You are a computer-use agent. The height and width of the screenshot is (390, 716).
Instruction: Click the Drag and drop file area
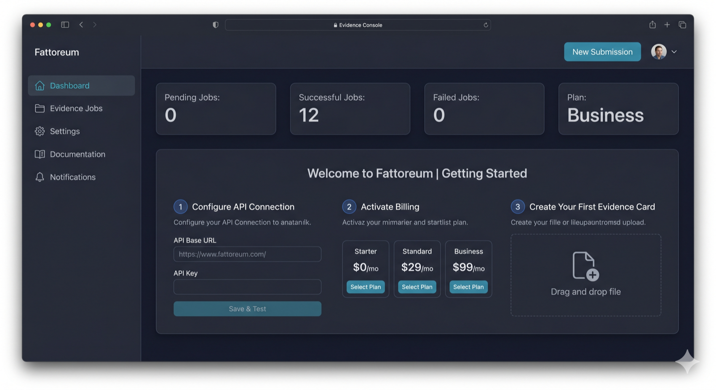click(x=586, y=275)
